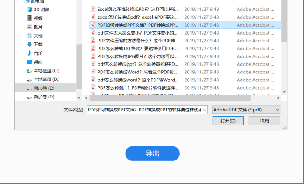Screen dimensions: 304x184
Task: Click date 2019/11/27 9:48 of Excel怎么在线 row
Action: 202,9
